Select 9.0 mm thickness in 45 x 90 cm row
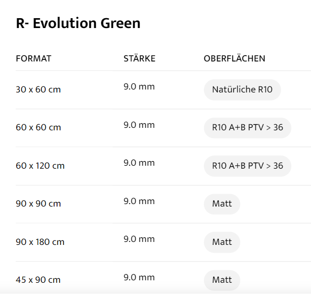The image size is (311, 299). click(x=139, y=277)
